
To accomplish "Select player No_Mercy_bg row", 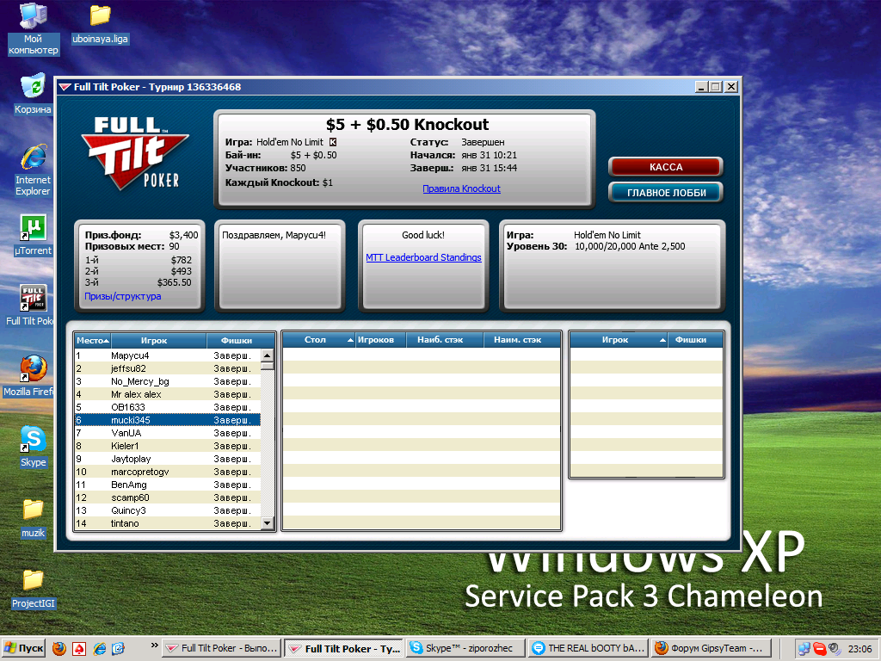I will [168, 381].
